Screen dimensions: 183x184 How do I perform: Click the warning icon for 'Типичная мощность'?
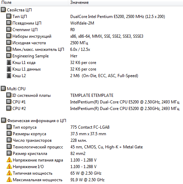9,173
